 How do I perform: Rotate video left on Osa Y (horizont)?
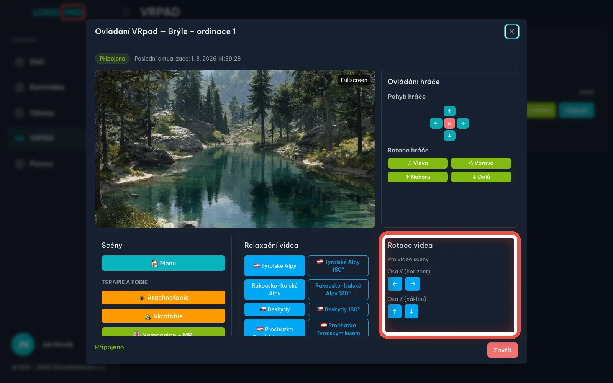395,284
